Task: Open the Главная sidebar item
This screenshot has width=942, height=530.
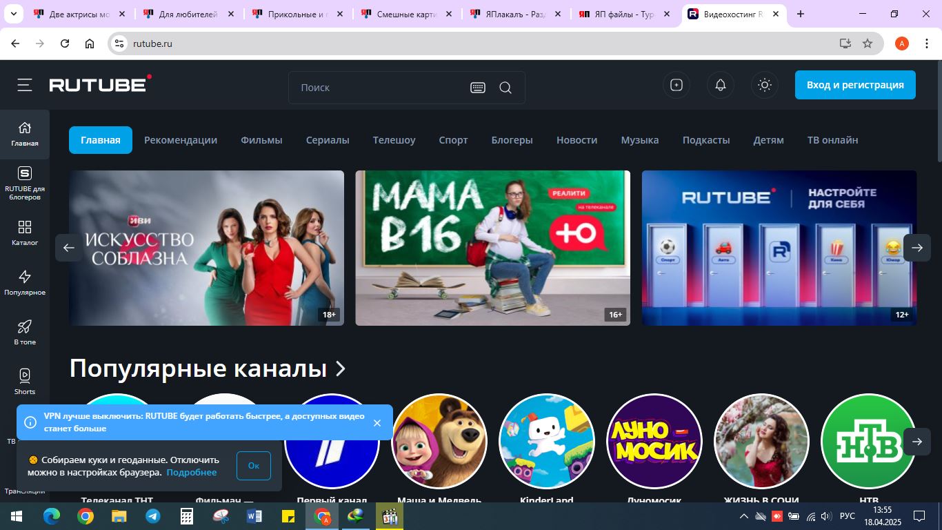Action: [x=25, y=135]
